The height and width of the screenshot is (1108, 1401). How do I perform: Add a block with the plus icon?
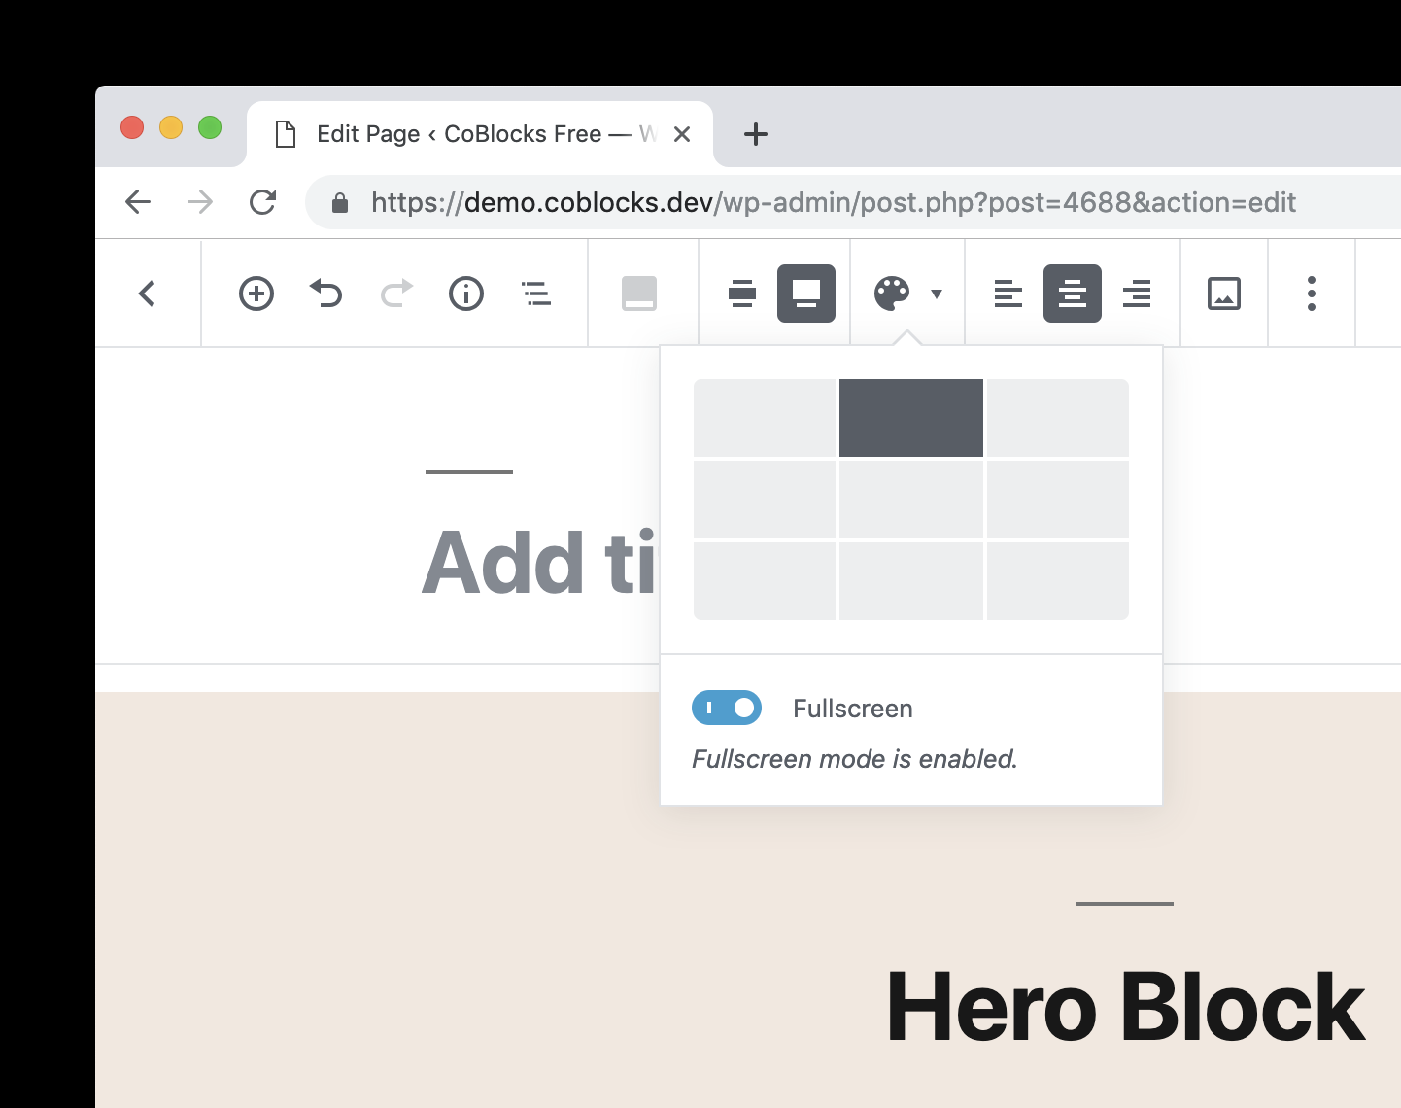(x=256, y=294)
